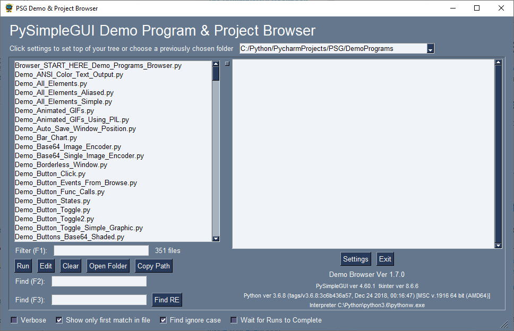The image size is (514, 331).
Task: Copy Path of selected file
Action: (x=153, y=266)
